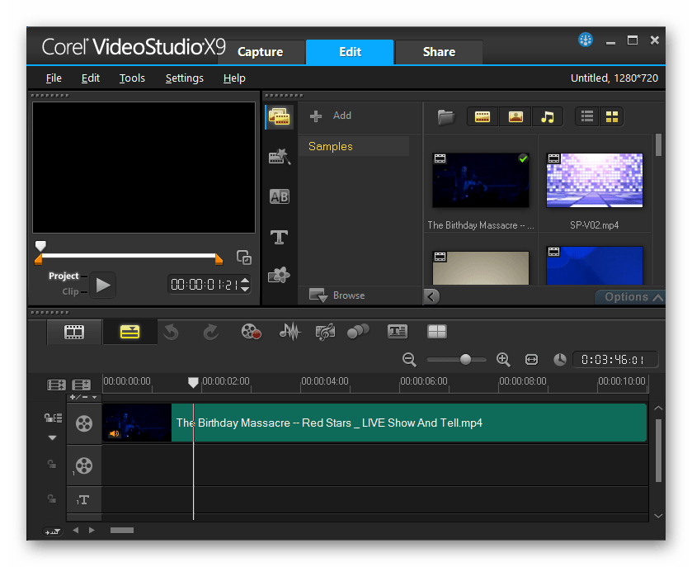The height and width of the screenshot is (567, 692).
Task: Open the Sound Mixer tool
Action: click(x=290, y=332)
